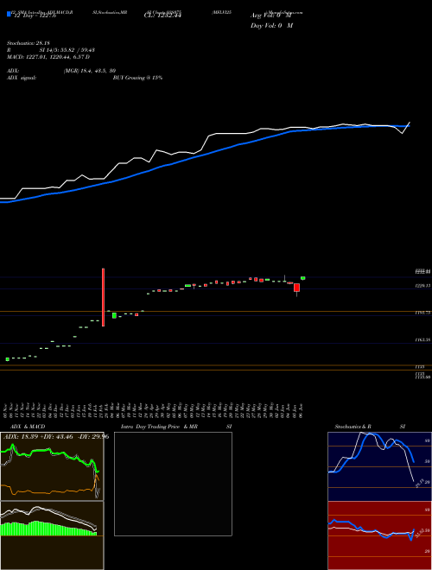The height and width of the screenshot is (570, 432).
Task: Click the first green candle at chart start
Action: click(7, 359)
